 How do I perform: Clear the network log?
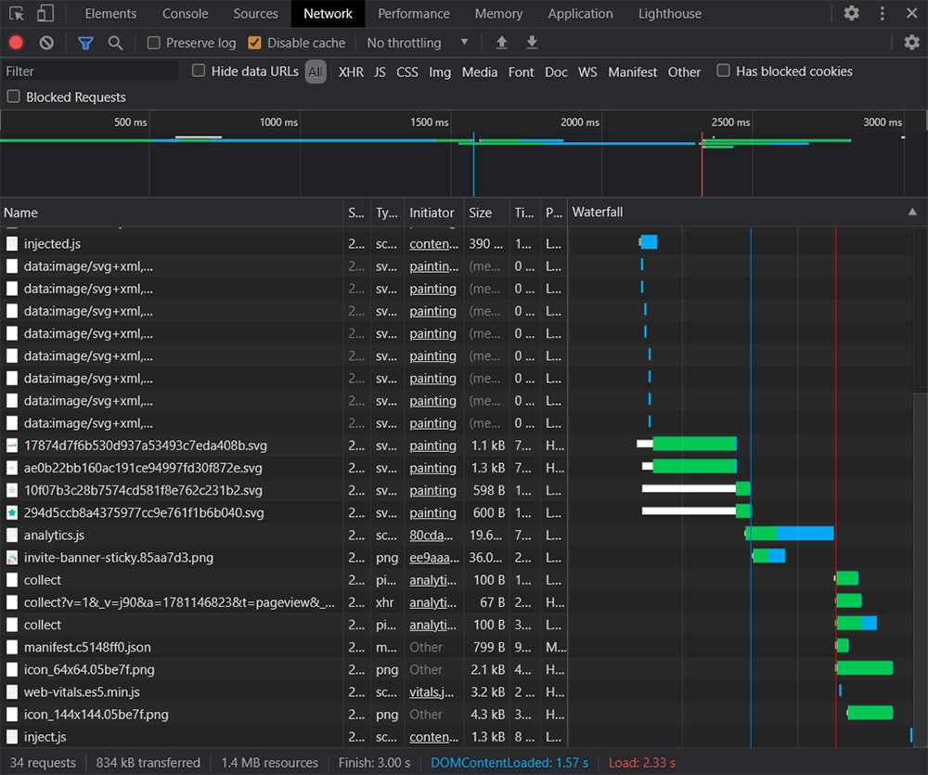(46, 43)
